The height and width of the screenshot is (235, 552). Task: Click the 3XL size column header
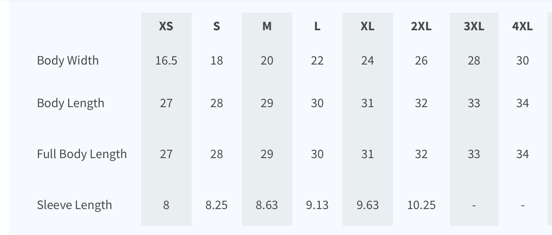pyautogui.click(x=474, y=26)
